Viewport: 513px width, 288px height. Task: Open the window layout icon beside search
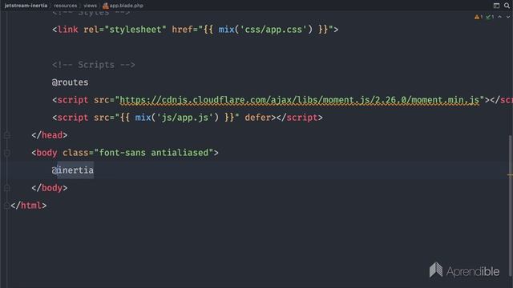click(496, 6)
